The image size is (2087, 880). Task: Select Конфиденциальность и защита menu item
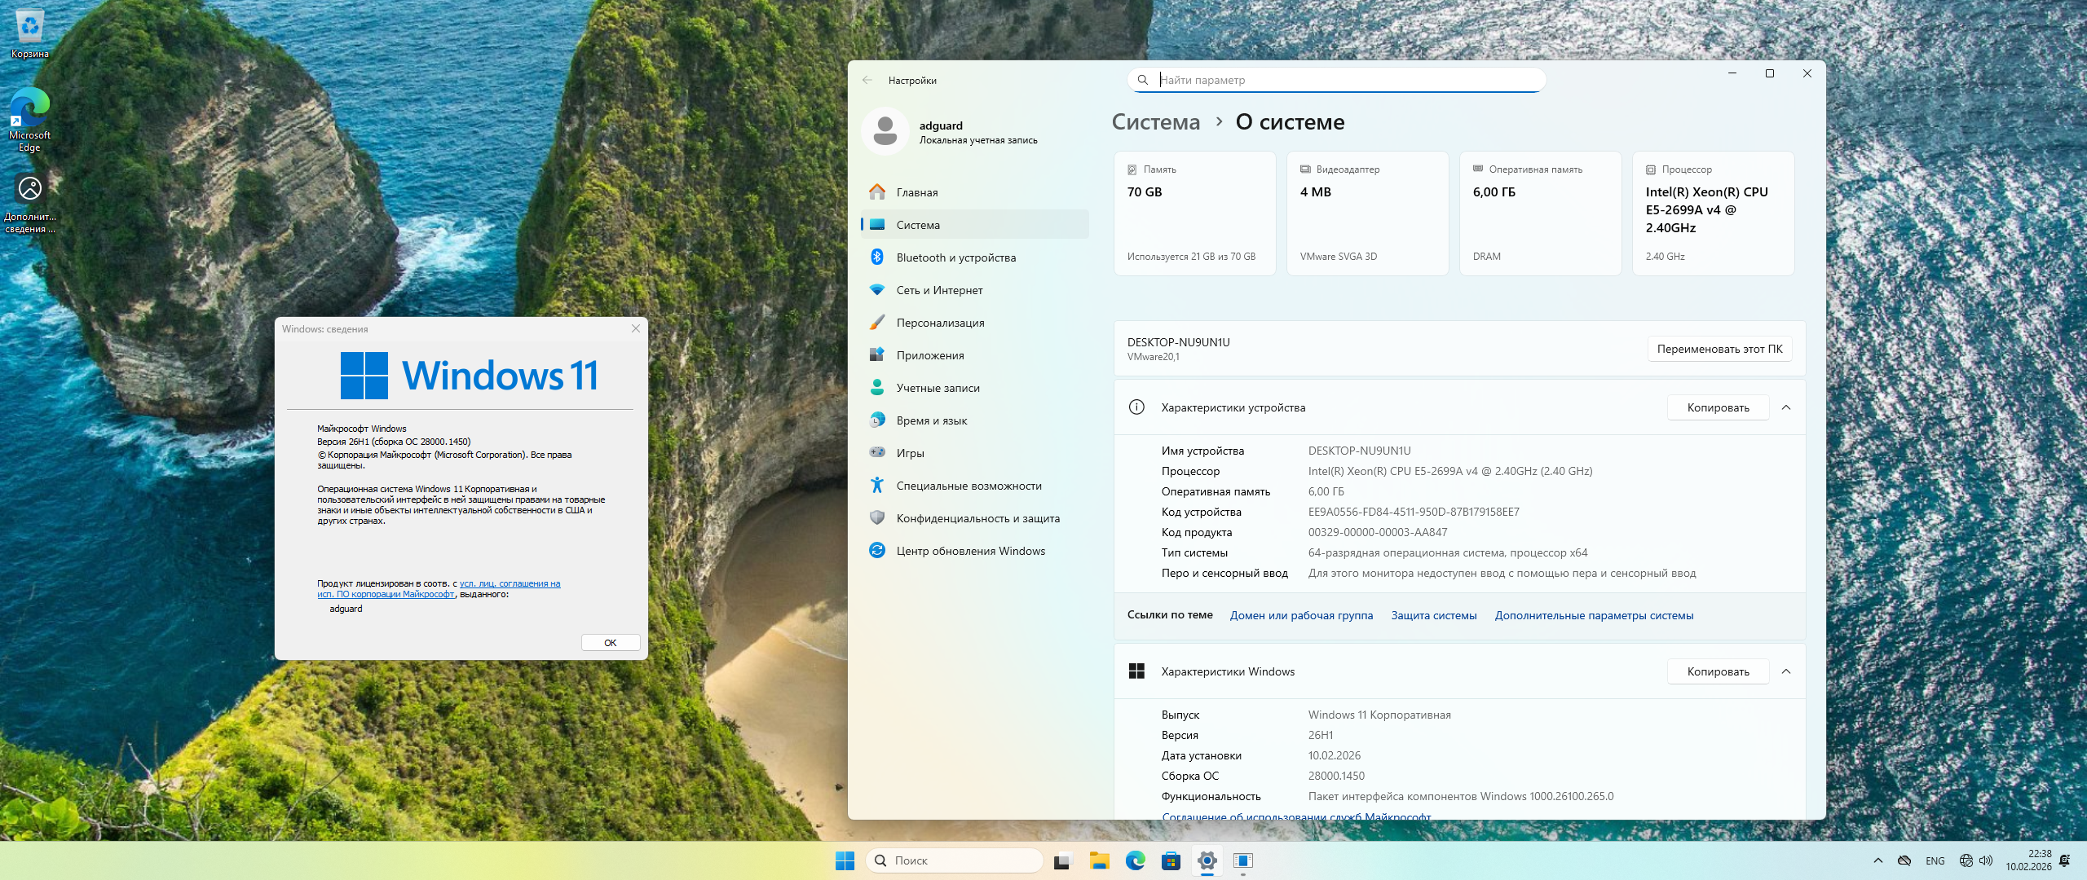(x=977, y=518)
